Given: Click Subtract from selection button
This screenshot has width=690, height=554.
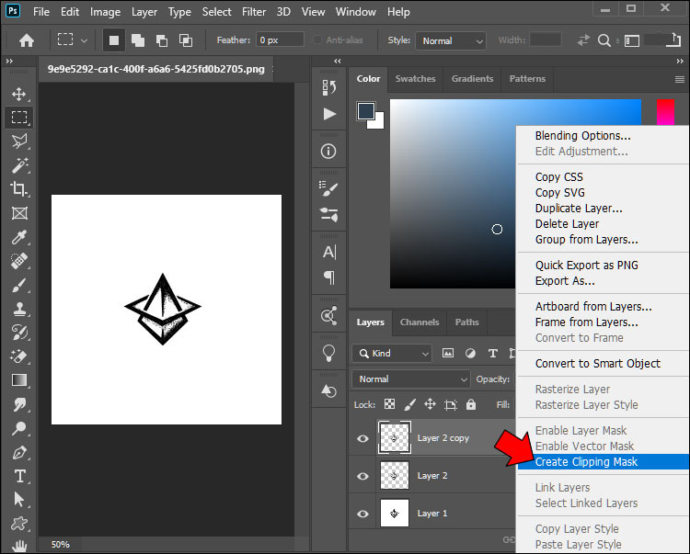Looking at the screenshot, I should point(162,40).
